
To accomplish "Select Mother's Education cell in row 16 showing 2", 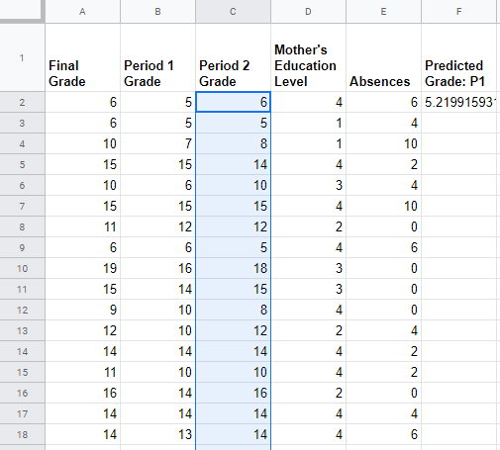I will (308, 393).
